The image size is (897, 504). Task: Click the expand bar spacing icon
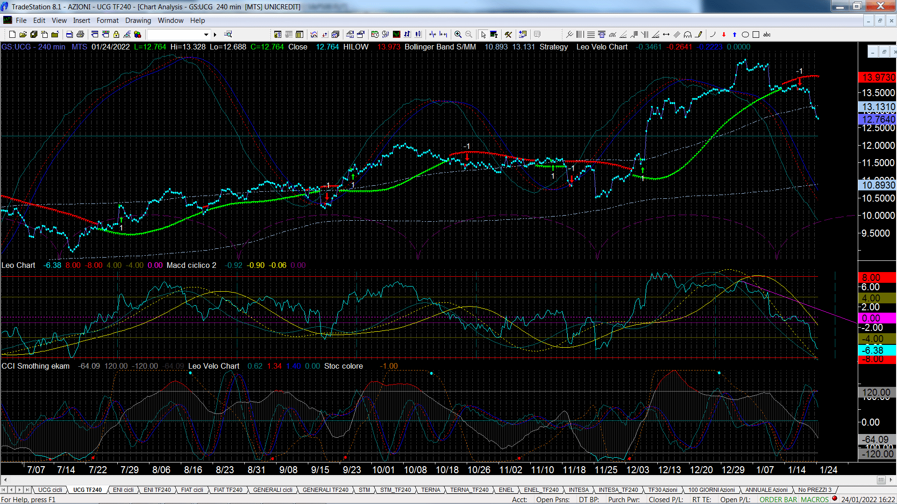pyautogui.click(x=443, y=35)
